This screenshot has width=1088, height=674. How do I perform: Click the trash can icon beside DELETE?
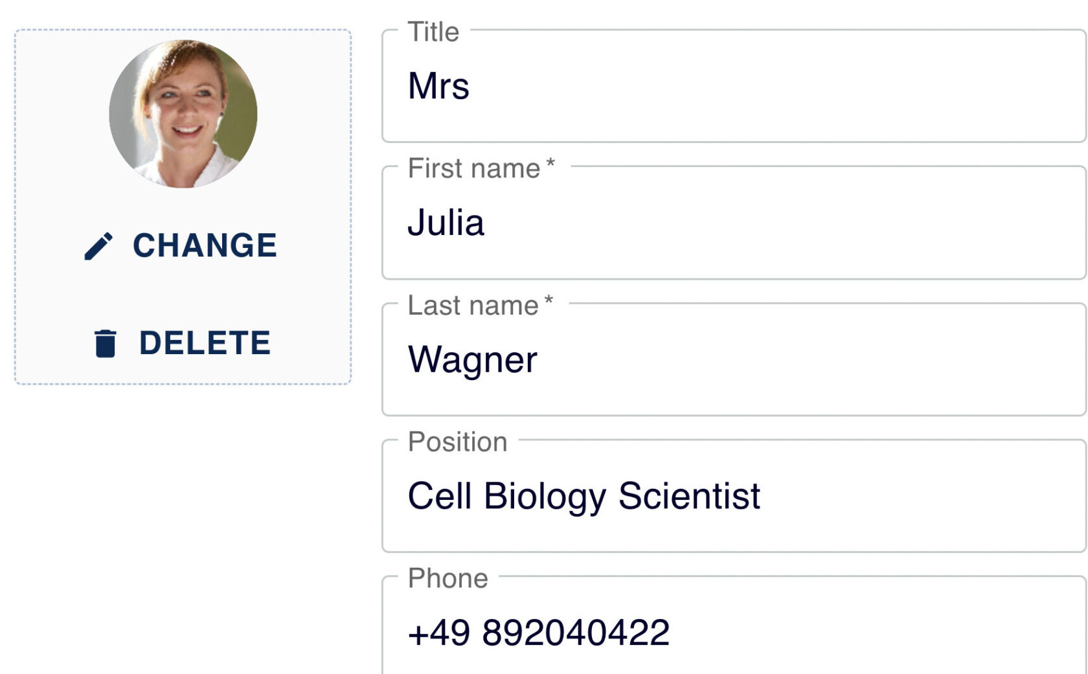(105, 343)
